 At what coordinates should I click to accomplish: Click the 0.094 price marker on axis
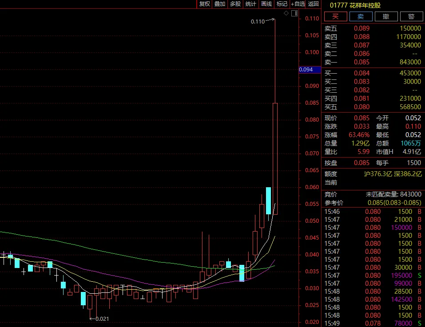(x=306, y=70)
